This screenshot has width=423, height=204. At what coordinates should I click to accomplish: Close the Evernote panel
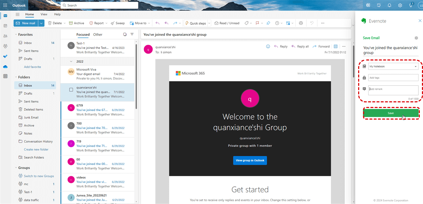click(420, 21)
